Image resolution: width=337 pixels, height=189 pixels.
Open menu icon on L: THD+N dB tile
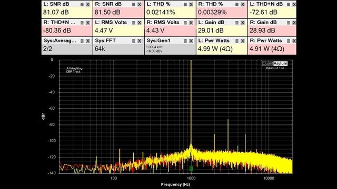click(289, 4)
